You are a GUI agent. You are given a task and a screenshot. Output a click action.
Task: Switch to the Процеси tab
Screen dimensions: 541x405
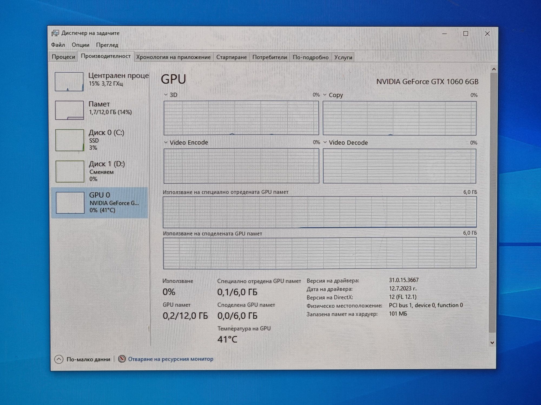[63, 57]
